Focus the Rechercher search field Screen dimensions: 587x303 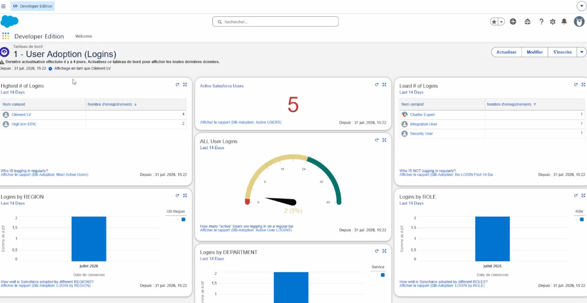point(275,22)
